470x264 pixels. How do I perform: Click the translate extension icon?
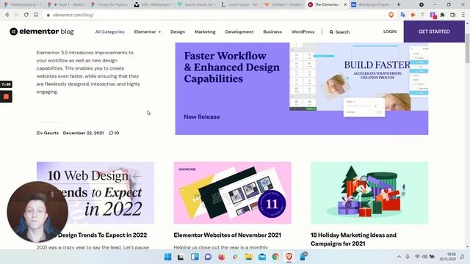click(x=403, y=15)
